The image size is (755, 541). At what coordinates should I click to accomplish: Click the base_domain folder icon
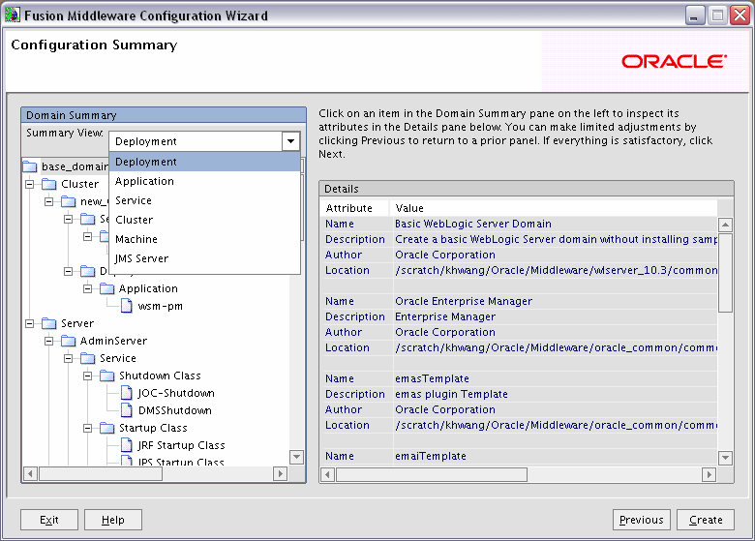coord(29,166)
